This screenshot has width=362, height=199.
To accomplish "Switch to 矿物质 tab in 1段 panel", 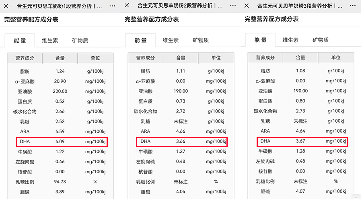I will [x=80, y=41].
